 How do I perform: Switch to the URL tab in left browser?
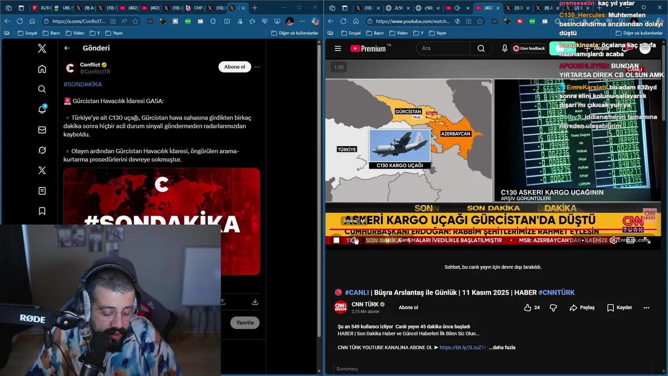tap(63, 8)
